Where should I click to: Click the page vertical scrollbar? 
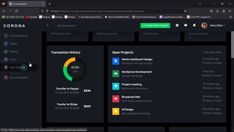tap(233, 44)
